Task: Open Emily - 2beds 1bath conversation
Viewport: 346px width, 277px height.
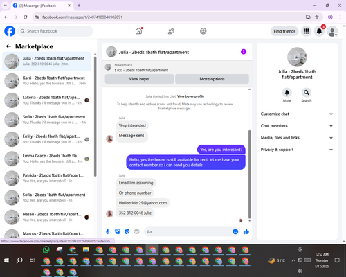Action: (x=46, y=139)
